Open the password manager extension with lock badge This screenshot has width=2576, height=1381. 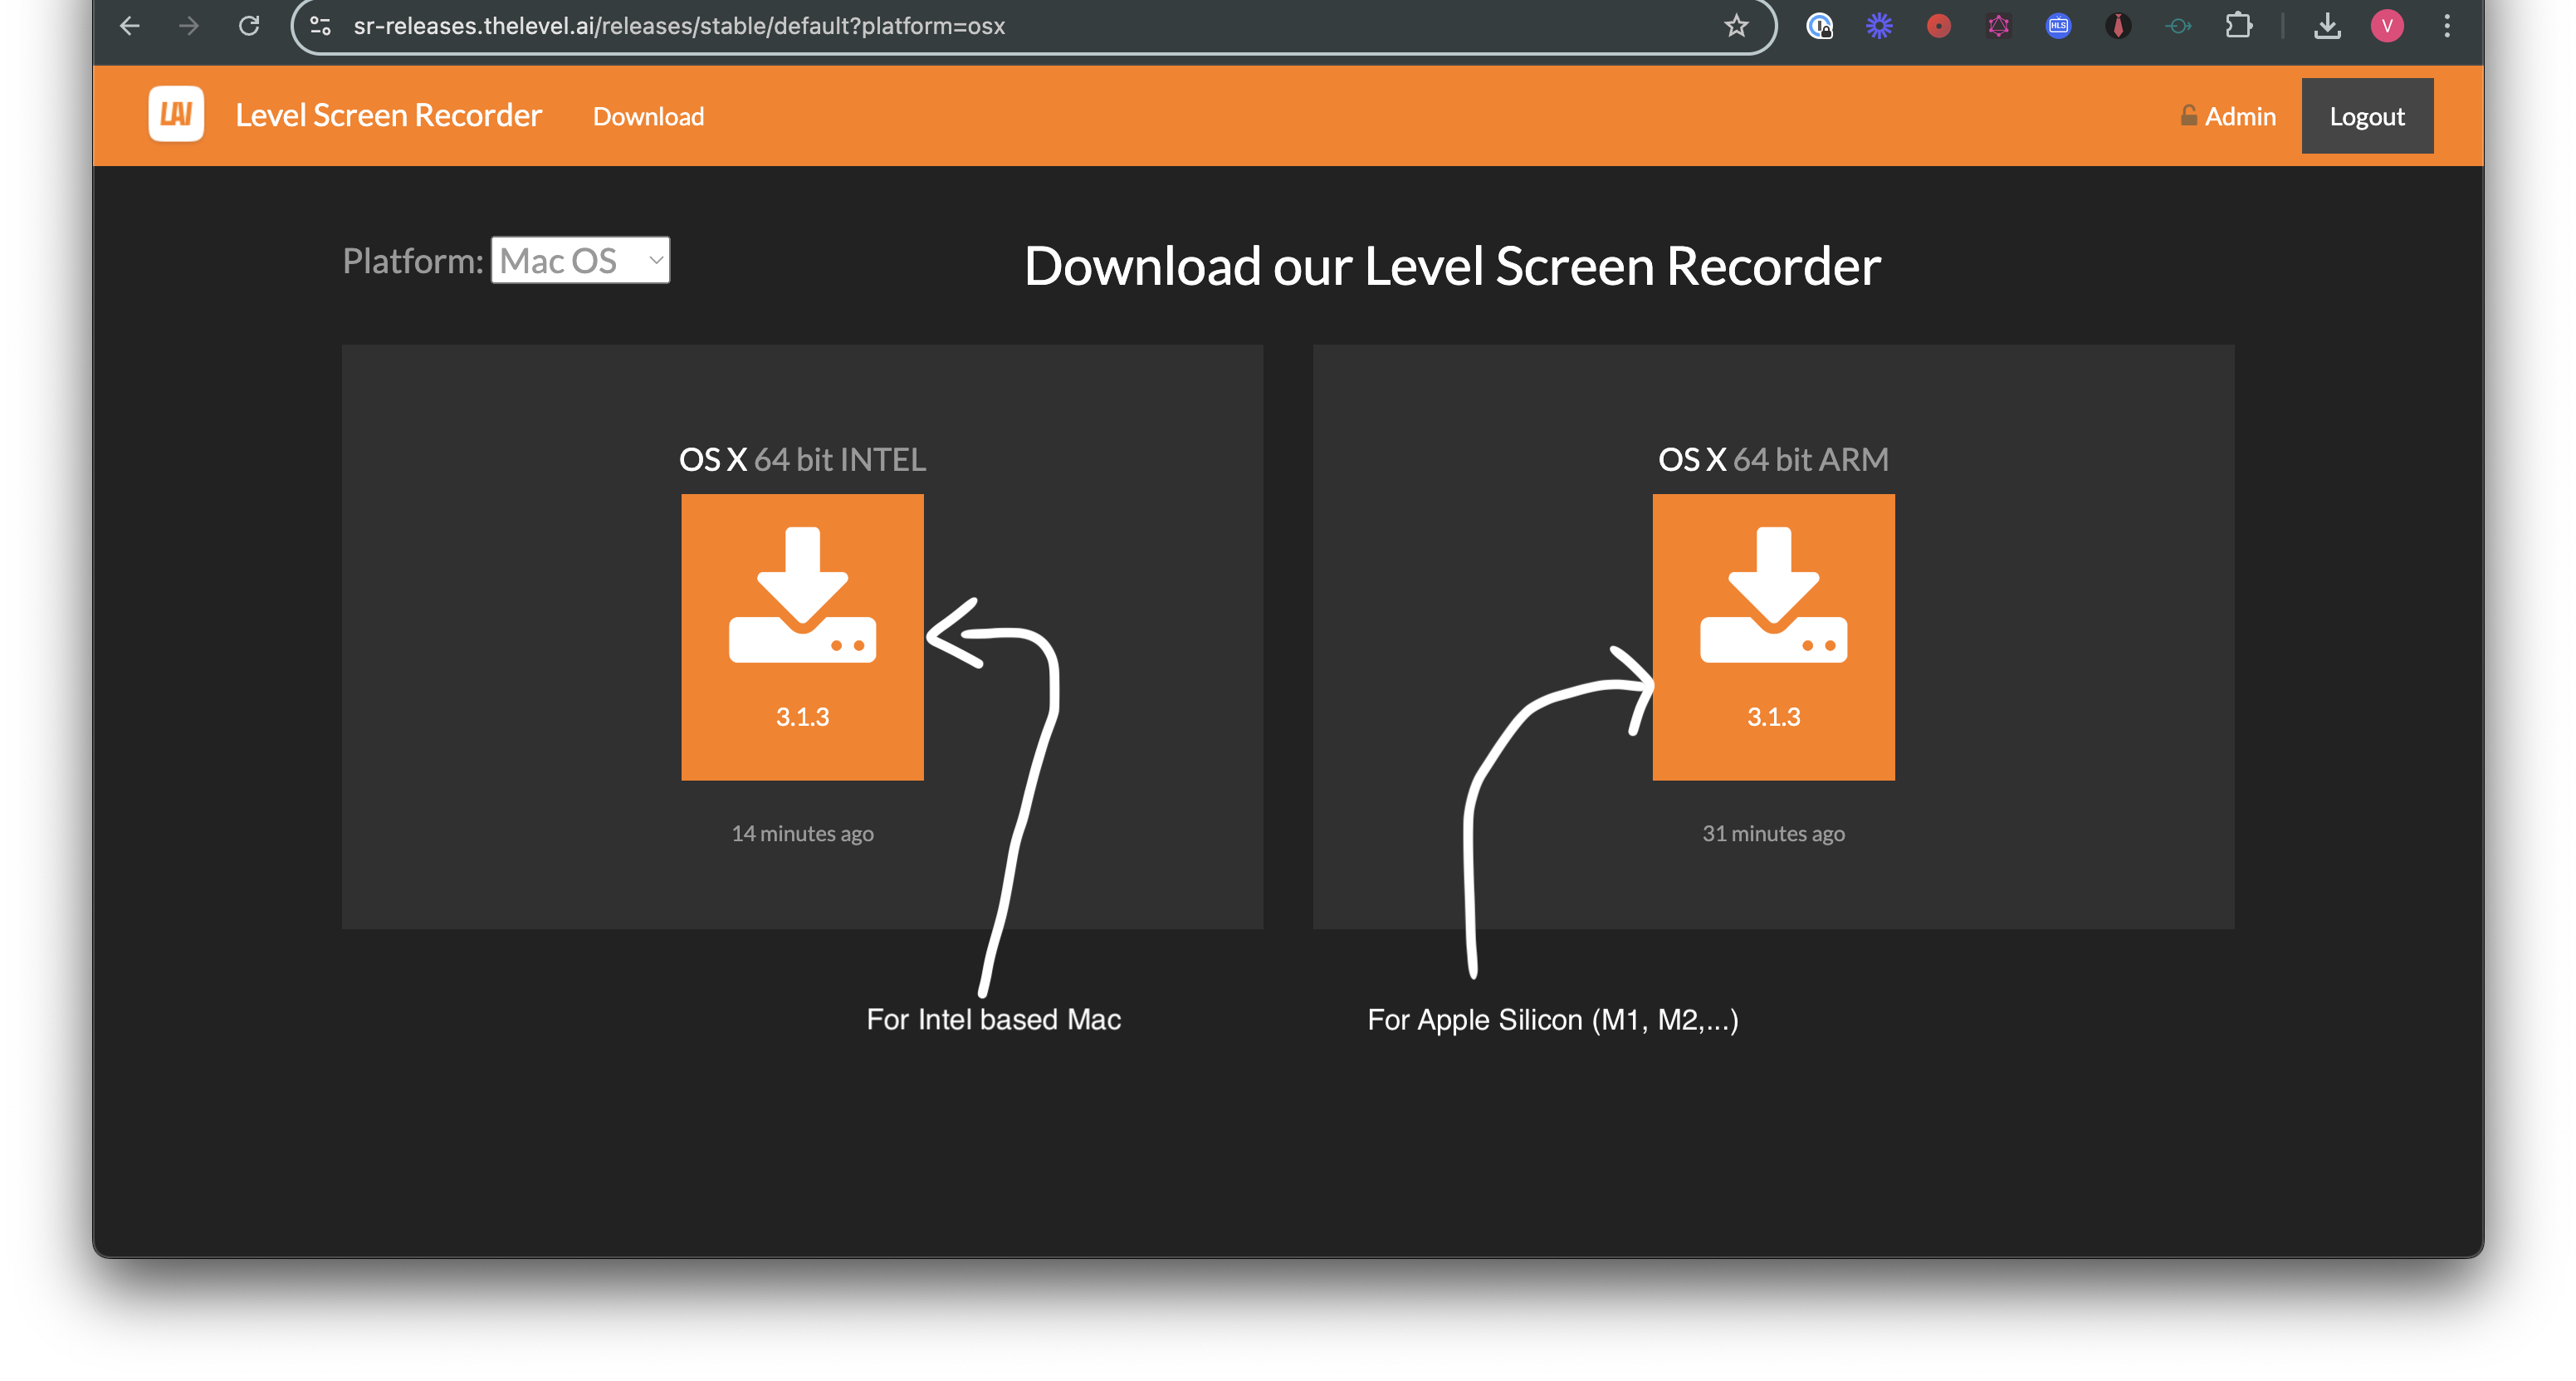coord(1820,26)
